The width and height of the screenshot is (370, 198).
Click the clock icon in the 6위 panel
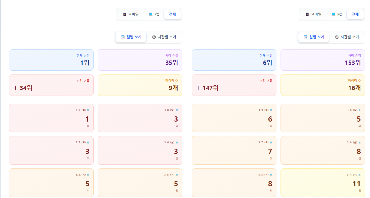pyautogui.click(x=337, y=37)
